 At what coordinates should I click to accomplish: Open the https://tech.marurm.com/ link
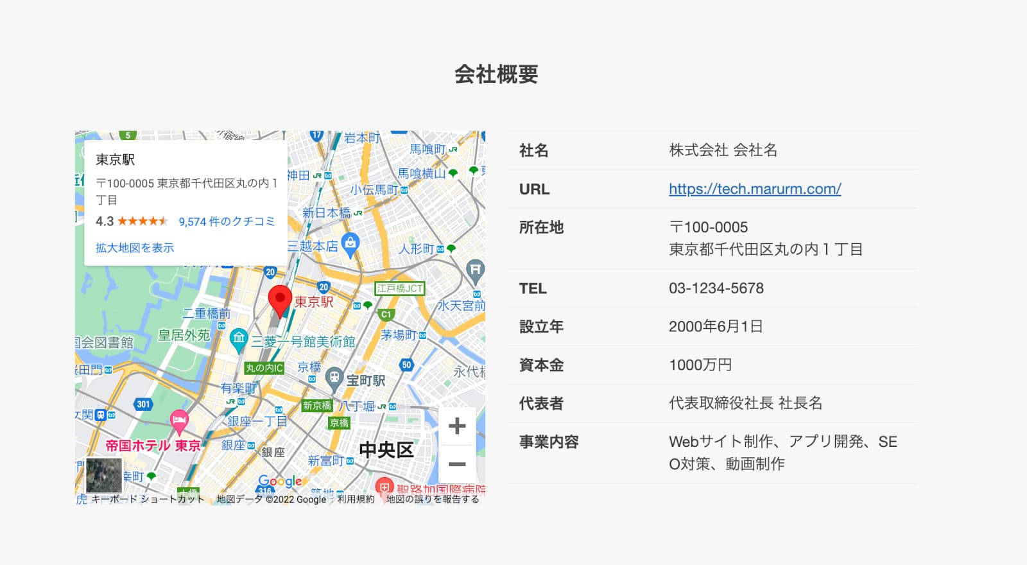(755, 189)
